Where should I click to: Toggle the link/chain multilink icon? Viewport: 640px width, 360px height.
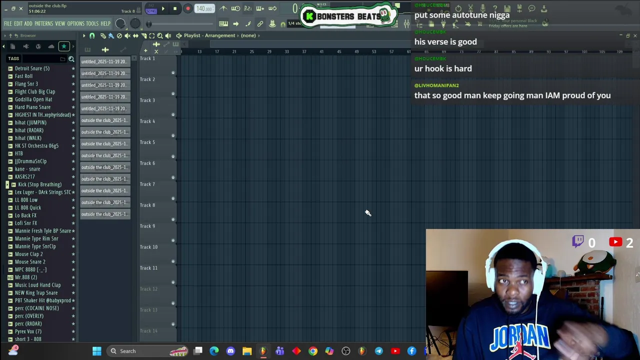coord(260,23)
